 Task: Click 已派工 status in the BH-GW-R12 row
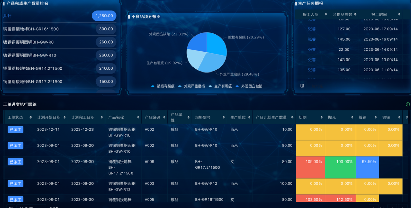coord(15,184)
